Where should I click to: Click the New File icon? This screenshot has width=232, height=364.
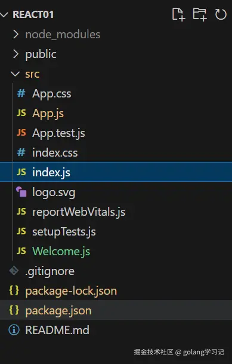click(x=178, y=14)
